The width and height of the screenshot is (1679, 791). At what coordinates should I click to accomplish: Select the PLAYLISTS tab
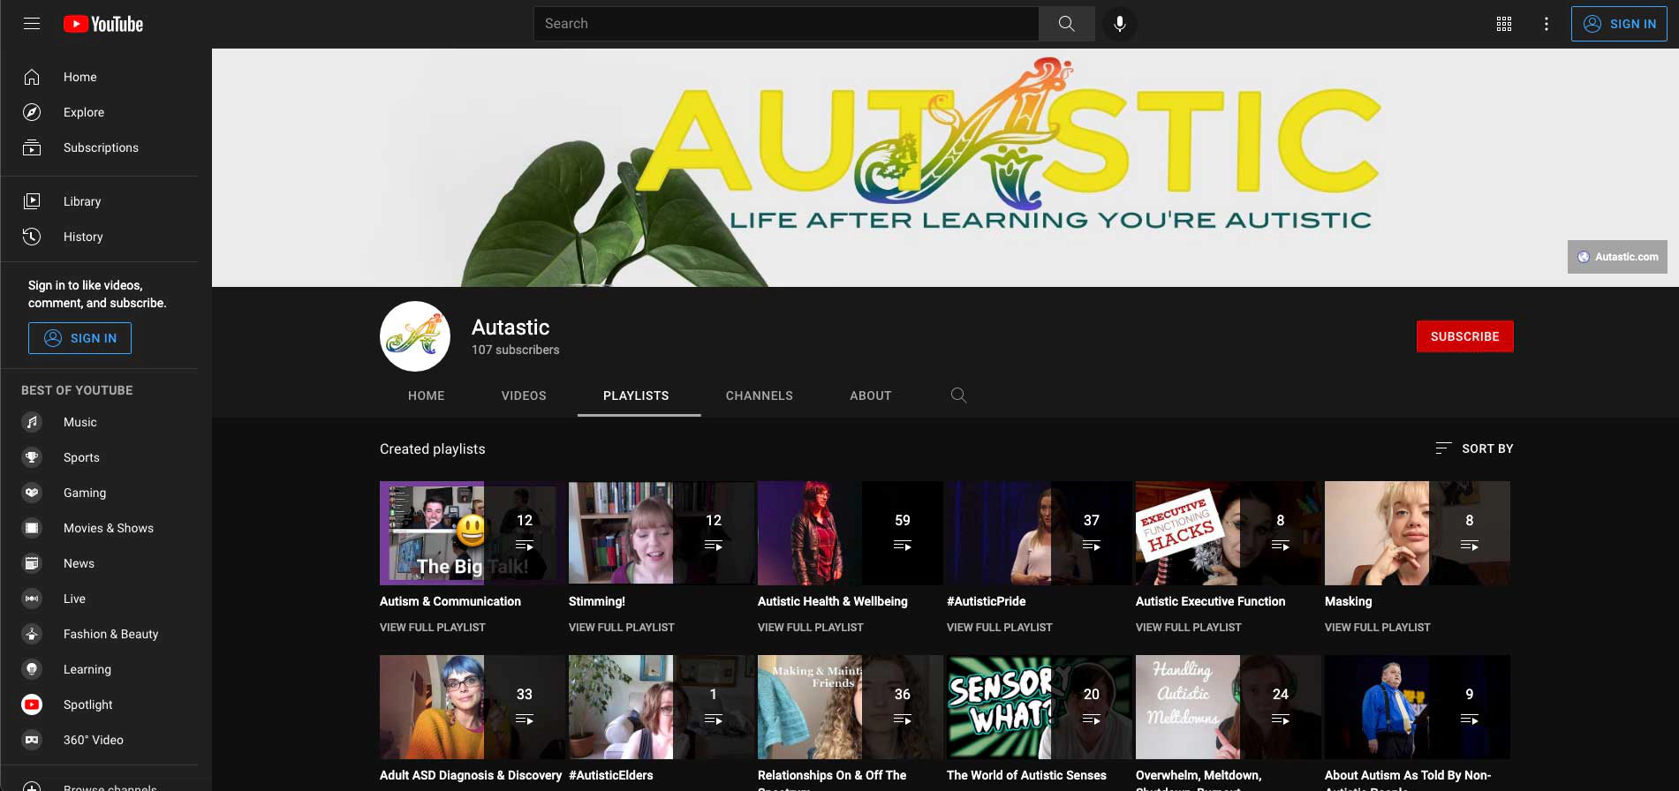tap(636, 395)
